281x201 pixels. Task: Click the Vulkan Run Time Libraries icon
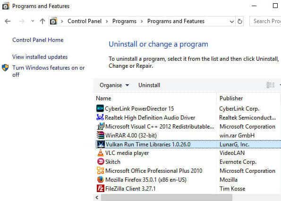click(101, 144)
